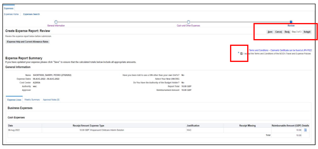318x149 pixels.
Task: Select the Expenses tab at top
Action: (x=9, y=8)
